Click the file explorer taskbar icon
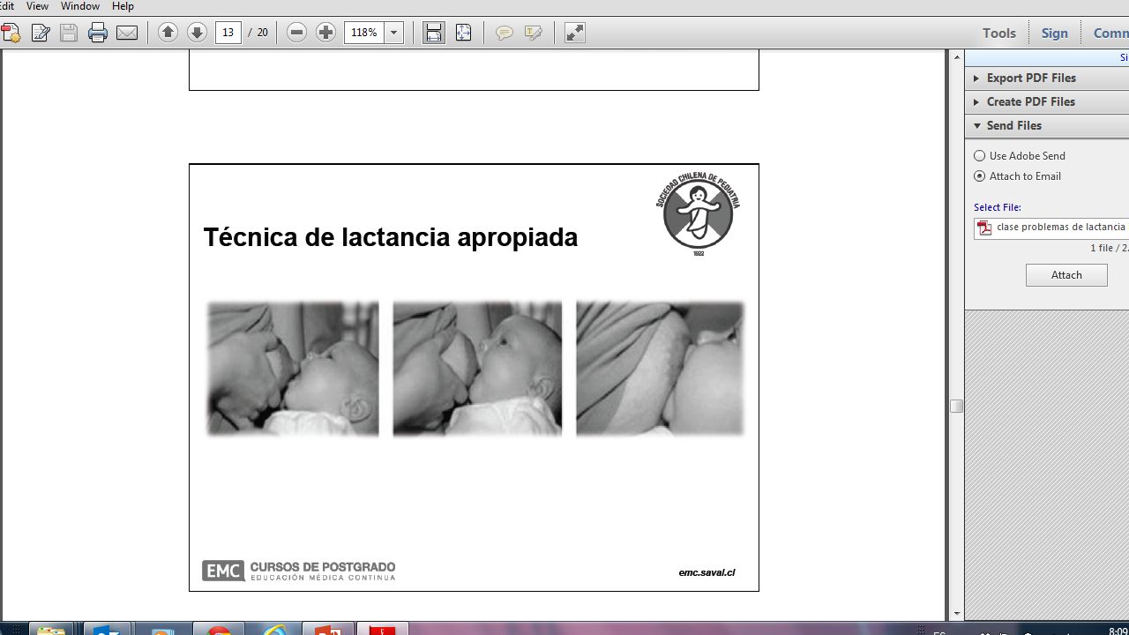This screenshot has height=635, width=1129. tap(51, 629)
